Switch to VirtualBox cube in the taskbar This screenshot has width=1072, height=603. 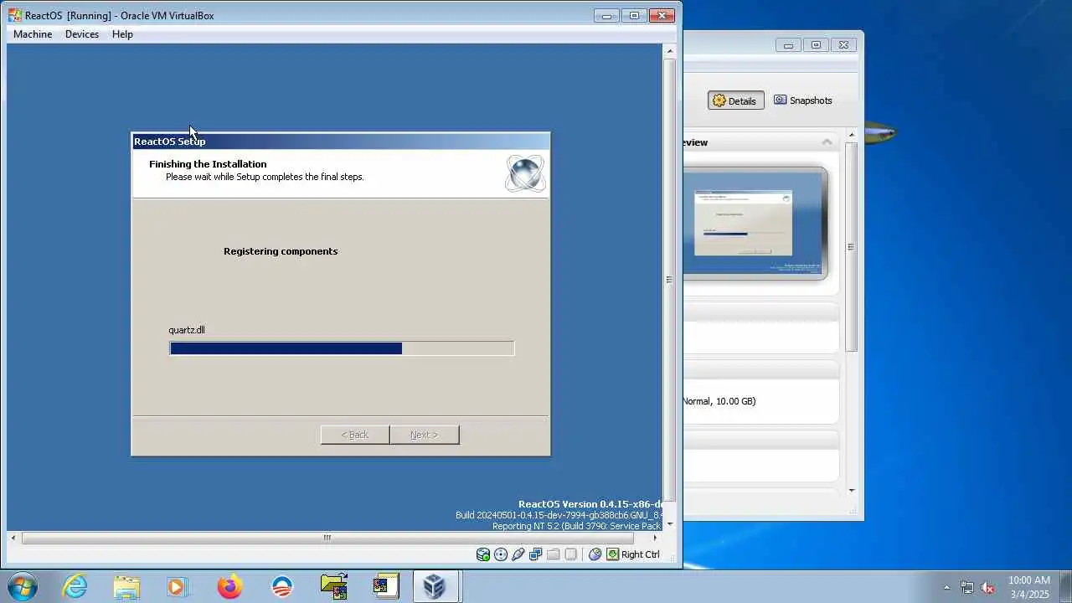435,586
